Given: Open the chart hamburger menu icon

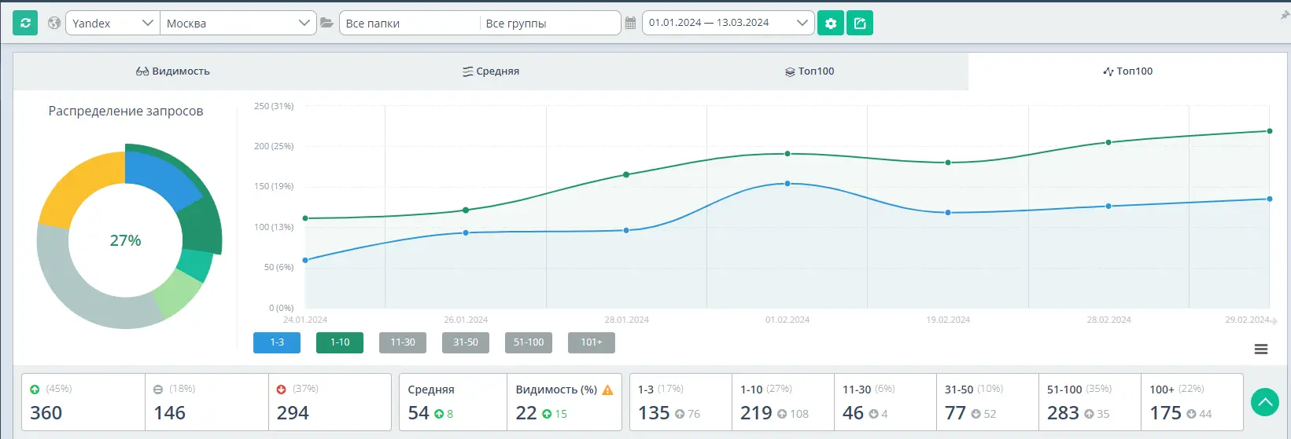Looking at the screenshot, I should 1260,349.
